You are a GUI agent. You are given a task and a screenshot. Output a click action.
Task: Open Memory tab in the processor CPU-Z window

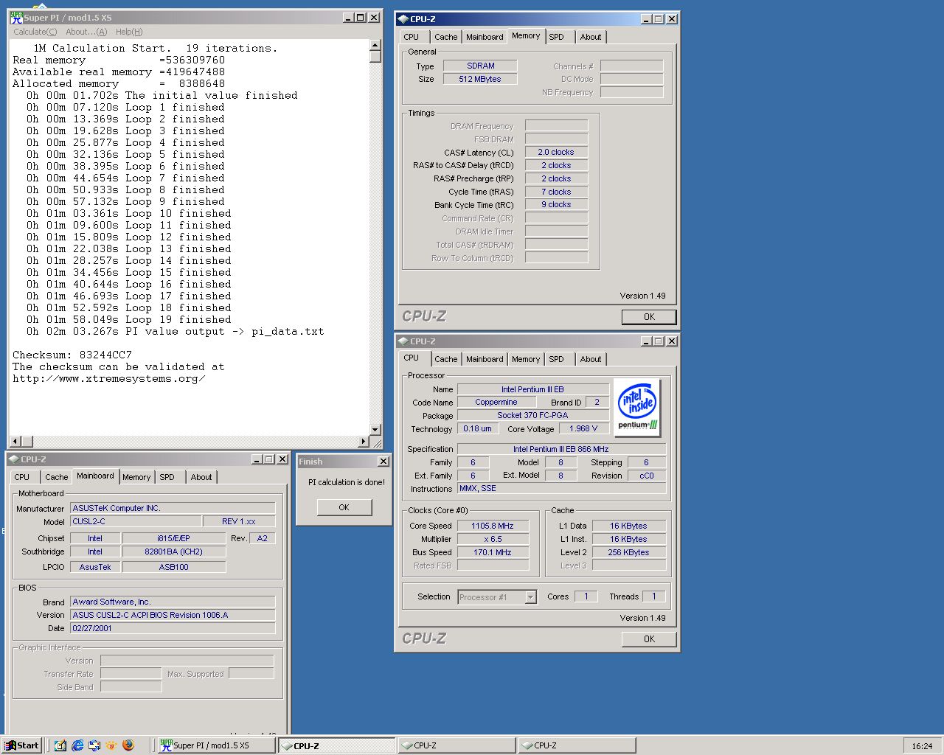pos(526,359)
